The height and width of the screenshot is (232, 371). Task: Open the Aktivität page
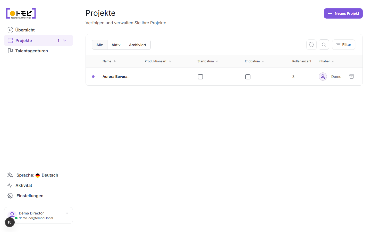tap(38, 185)
